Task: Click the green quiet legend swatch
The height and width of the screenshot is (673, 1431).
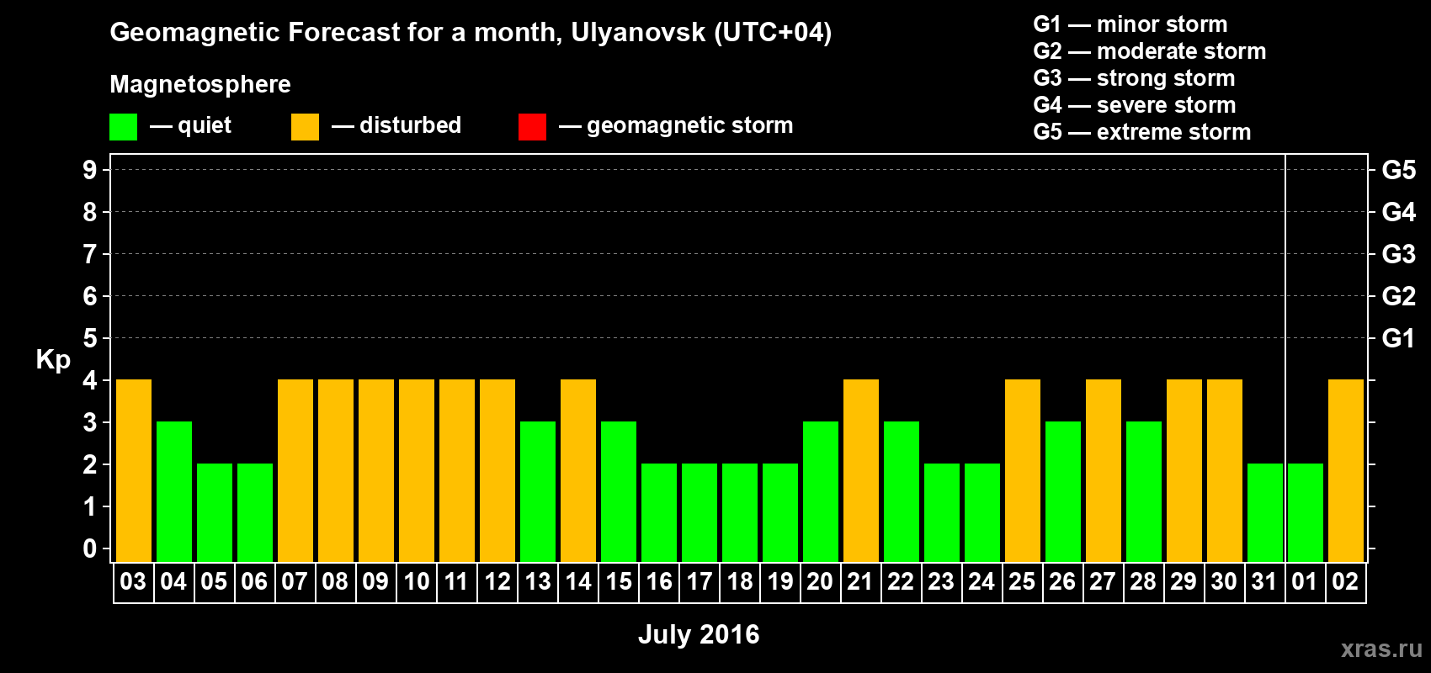Action: 123,127
